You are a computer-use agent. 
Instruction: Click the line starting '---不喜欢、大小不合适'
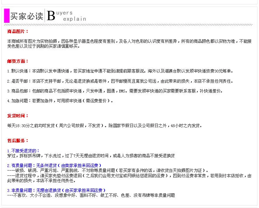(91, 195)
